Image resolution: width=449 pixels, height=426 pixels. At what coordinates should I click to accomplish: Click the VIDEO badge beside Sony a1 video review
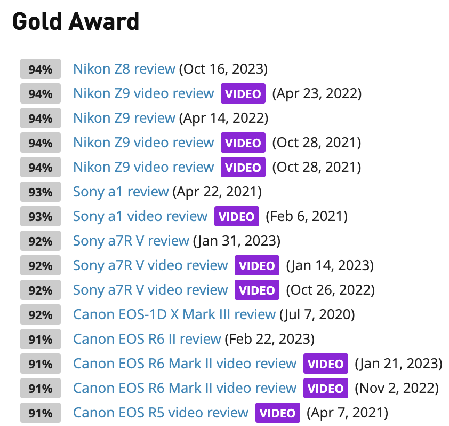point(236,216)
